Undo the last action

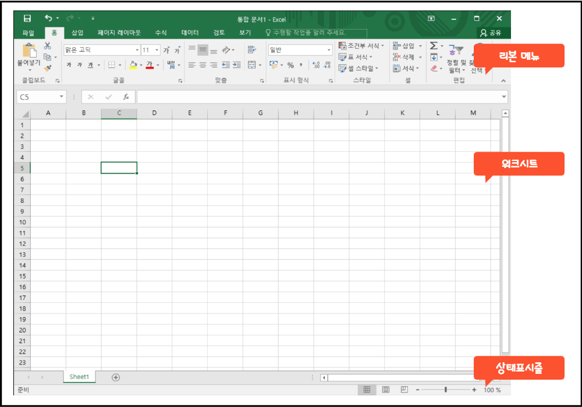tap(48, 18)
